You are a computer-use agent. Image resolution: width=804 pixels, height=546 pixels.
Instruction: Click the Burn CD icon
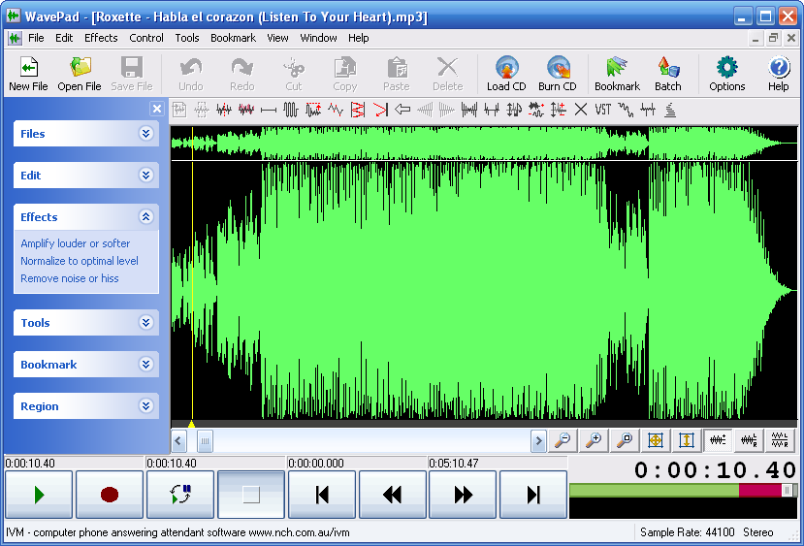pos(558,74)
